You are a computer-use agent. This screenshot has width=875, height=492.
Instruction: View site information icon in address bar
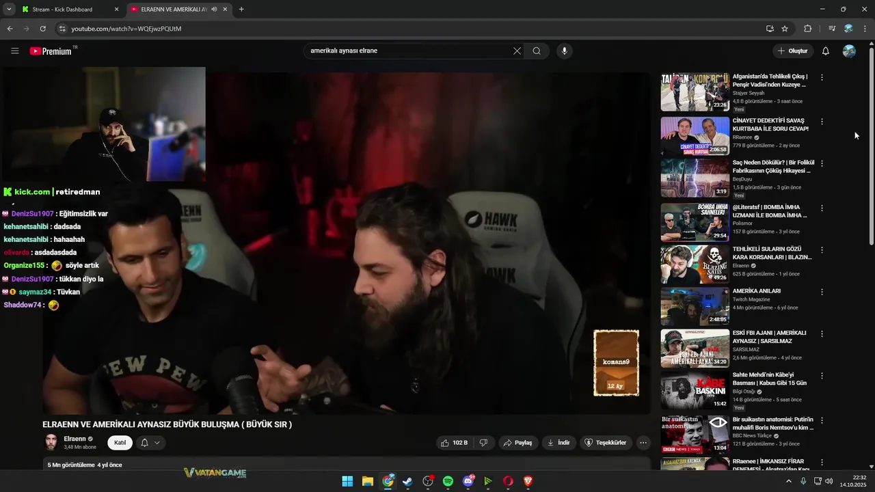point(62,29)
